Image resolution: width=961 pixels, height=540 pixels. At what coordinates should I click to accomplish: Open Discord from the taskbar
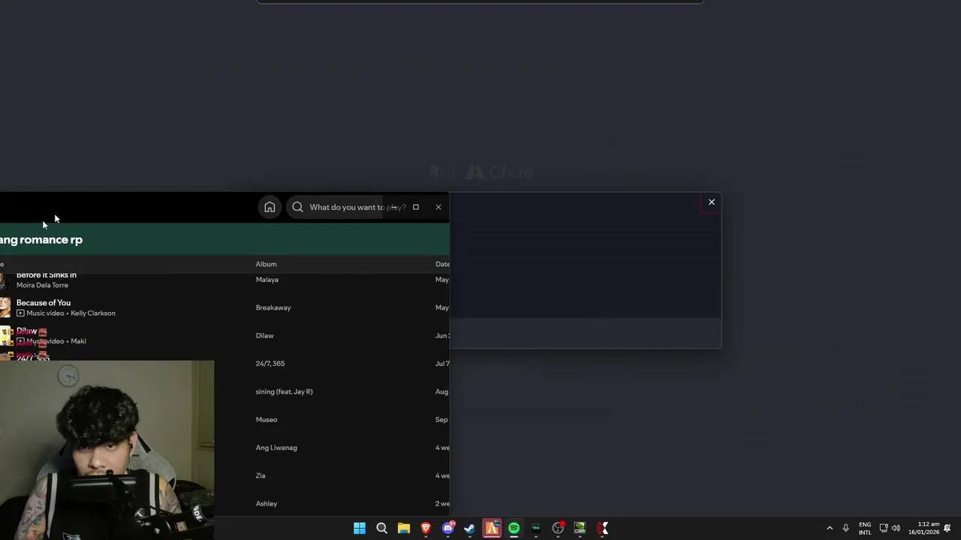448,529
